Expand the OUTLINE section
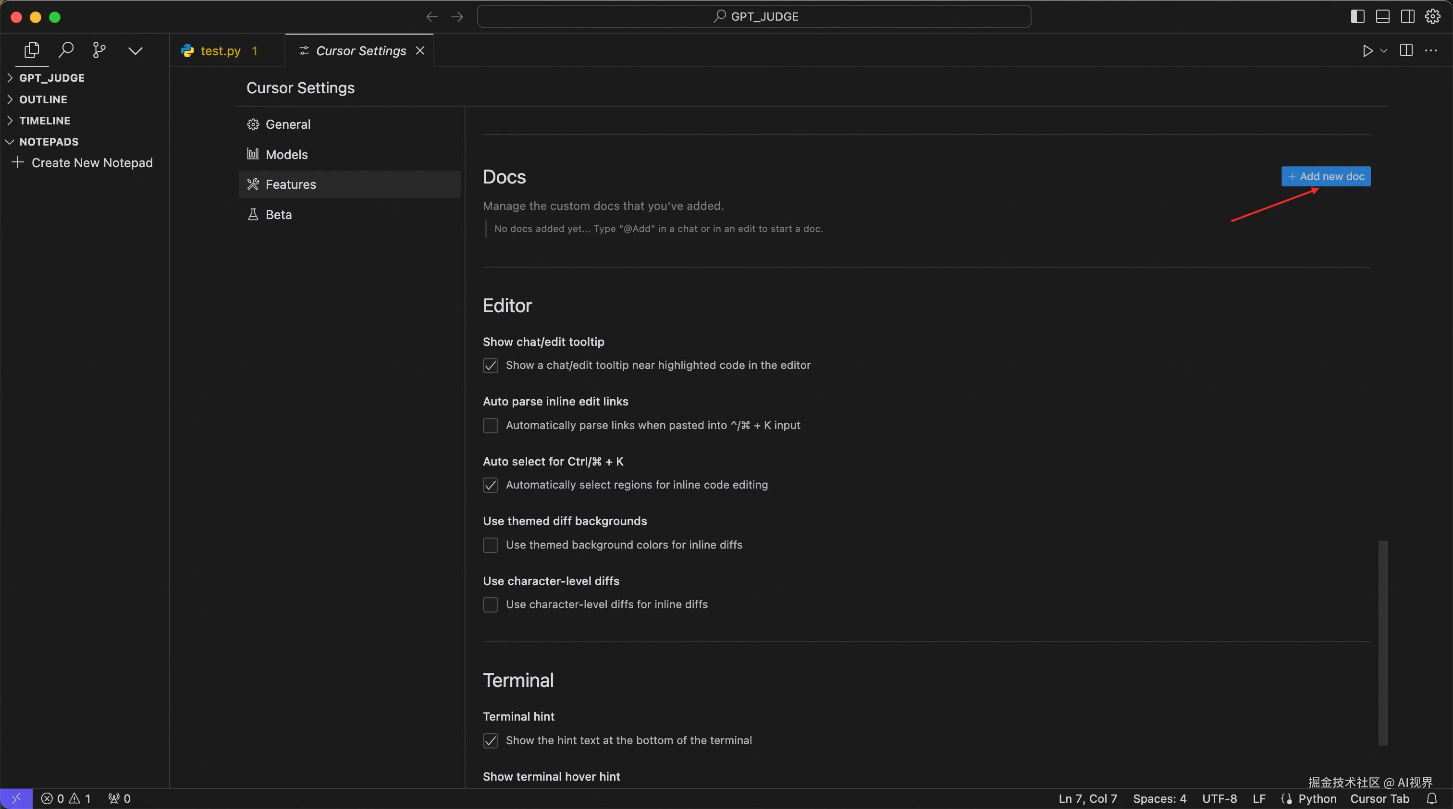 pyautogui.click(x=43, y=99)
